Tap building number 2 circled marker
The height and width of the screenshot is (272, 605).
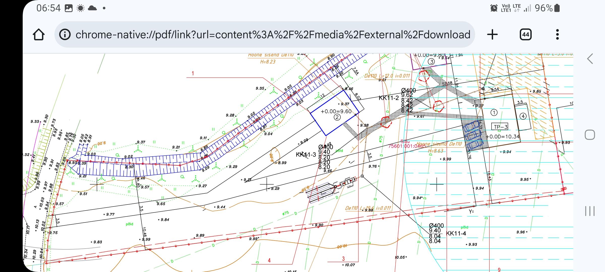tap(337, 117)
